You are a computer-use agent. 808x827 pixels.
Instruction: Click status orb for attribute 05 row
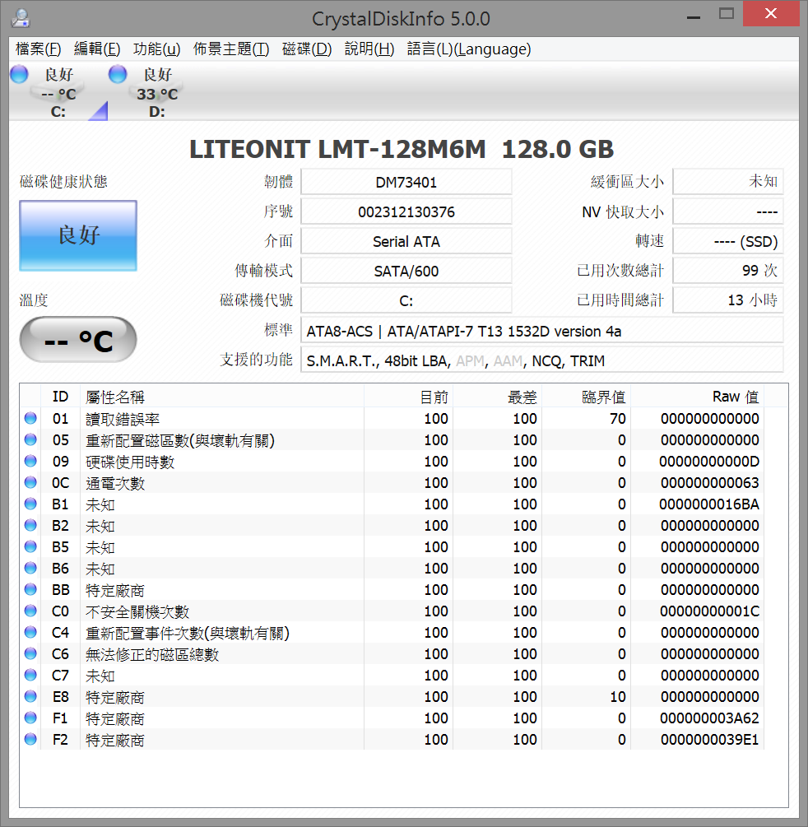tap(30, 440)
